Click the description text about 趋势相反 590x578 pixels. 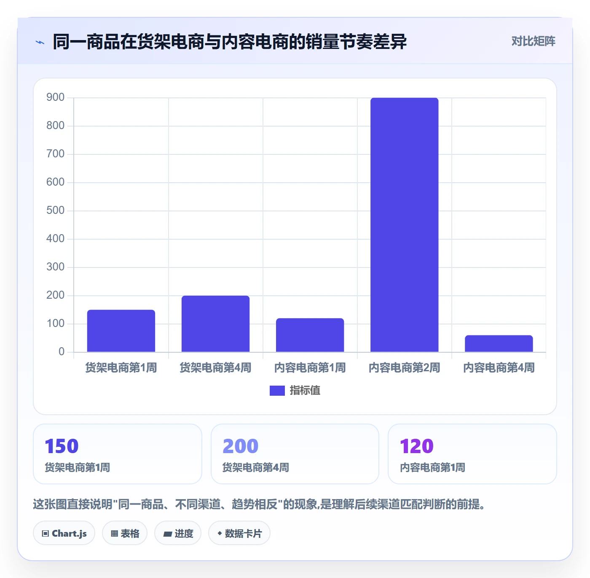(259, 504)
